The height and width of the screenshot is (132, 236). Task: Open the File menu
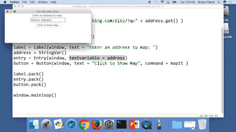(x=24, y=2)
